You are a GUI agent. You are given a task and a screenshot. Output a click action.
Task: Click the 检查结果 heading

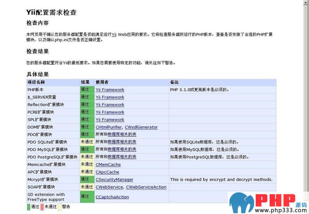[x=37, y=51]
